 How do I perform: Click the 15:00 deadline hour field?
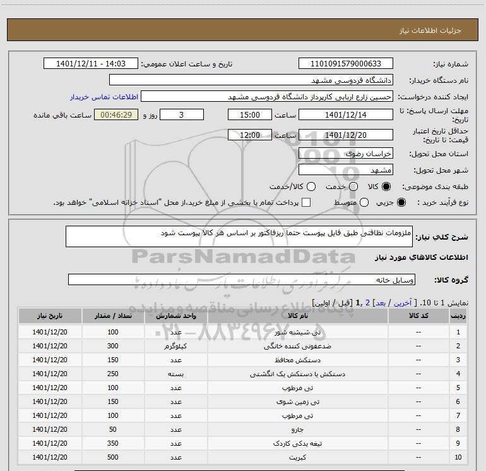[250, 114]
